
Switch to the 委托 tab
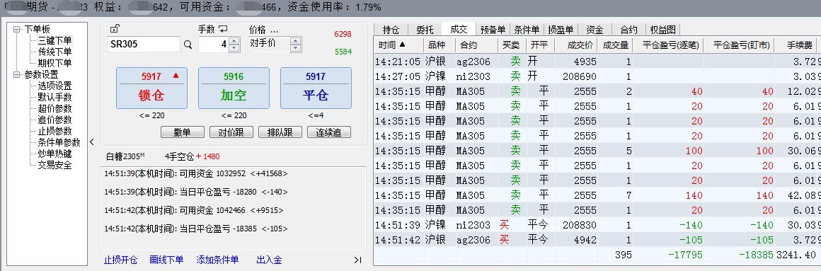pos(425,30)
